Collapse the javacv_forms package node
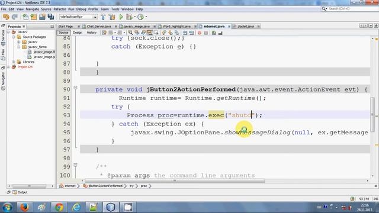 point(18,47)
